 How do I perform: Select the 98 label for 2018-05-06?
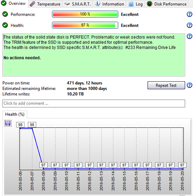pos(20,125)
